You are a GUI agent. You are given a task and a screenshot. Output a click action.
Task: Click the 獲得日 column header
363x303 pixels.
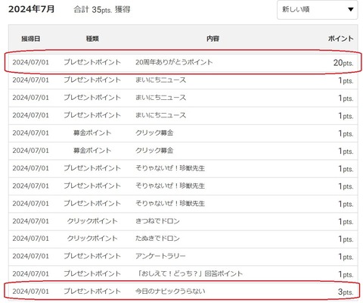pos(31,39)
